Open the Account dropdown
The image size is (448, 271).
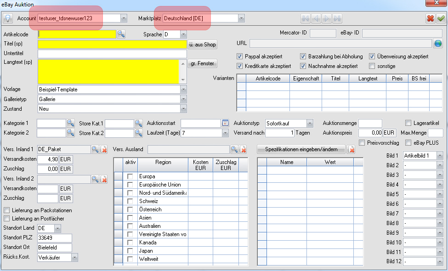(x=124, y=18)
